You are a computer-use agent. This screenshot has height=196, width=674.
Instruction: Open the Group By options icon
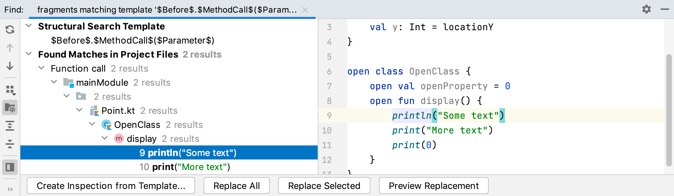pyautogui.click(x=11, y=90)
